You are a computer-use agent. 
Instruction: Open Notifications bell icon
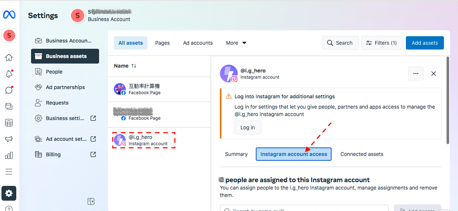(x=9, y=74)
